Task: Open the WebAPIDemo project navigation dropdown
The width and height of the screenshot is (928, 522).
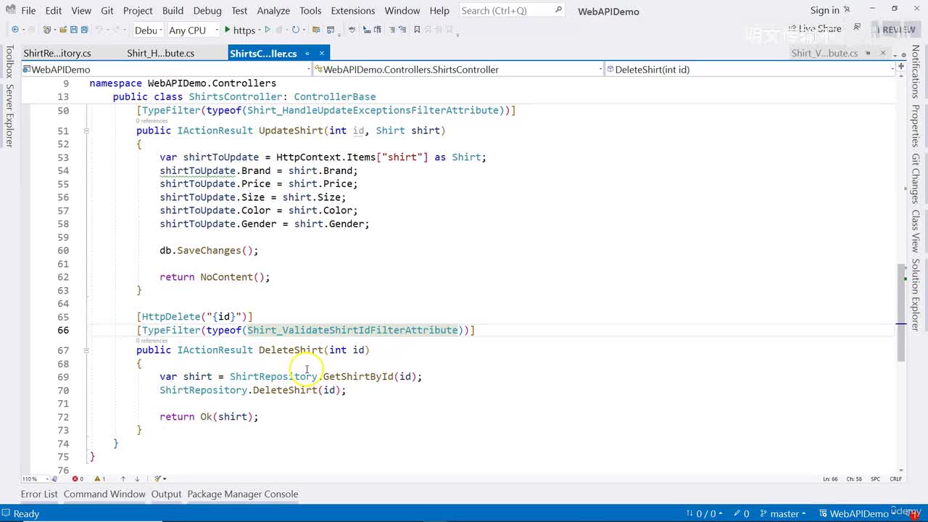Action: click(167, 70)
